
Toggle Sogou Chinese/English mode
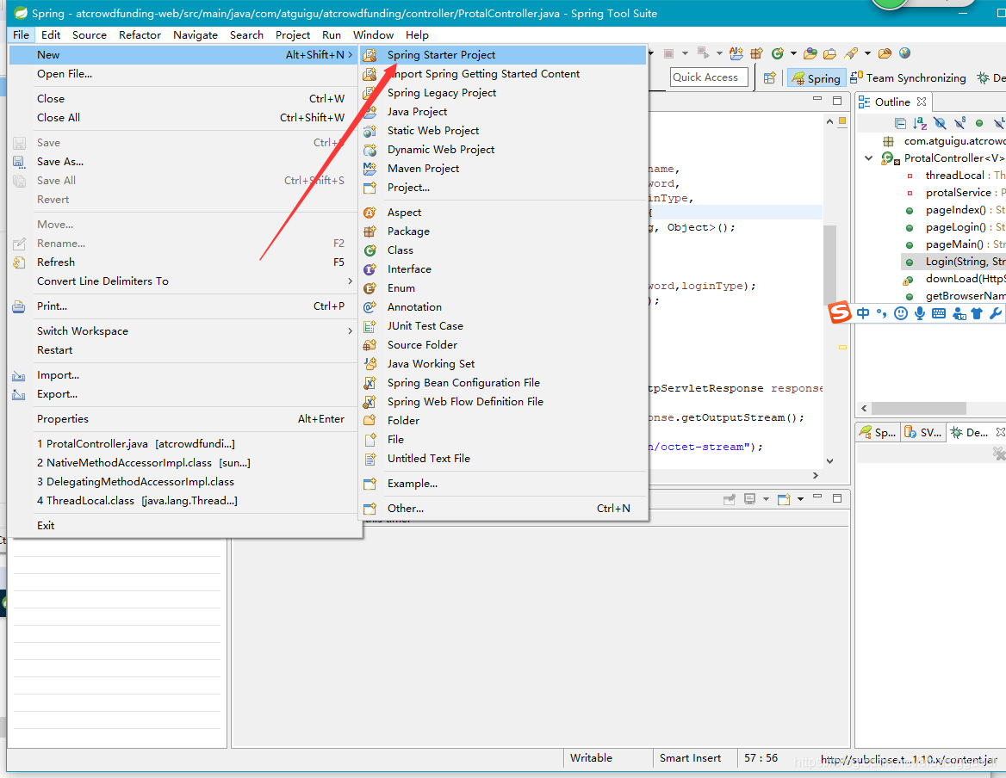863,313
